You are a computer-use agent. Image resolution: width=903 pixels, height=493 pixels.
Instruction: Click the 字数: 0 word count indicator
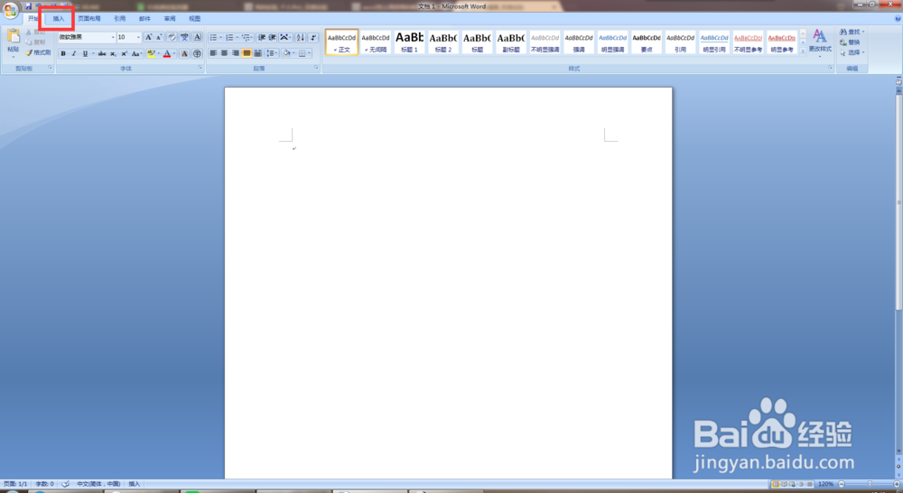44,484
